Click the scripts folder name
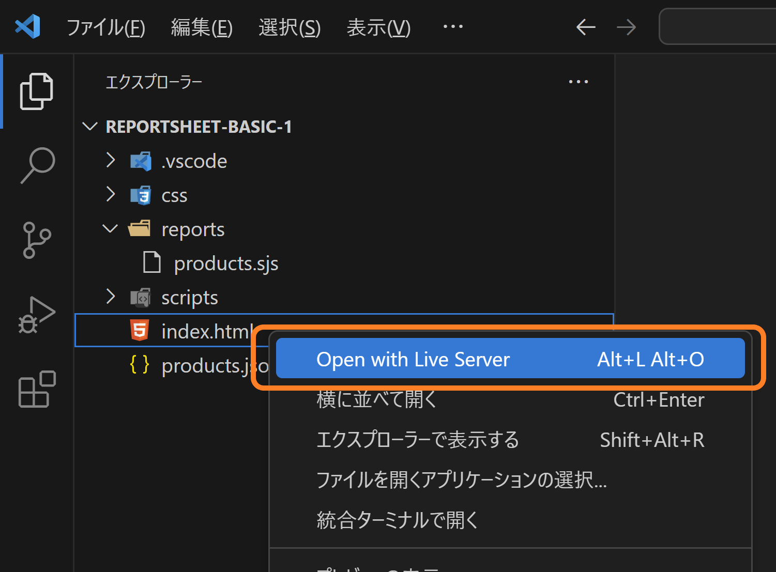 [190, 298]
